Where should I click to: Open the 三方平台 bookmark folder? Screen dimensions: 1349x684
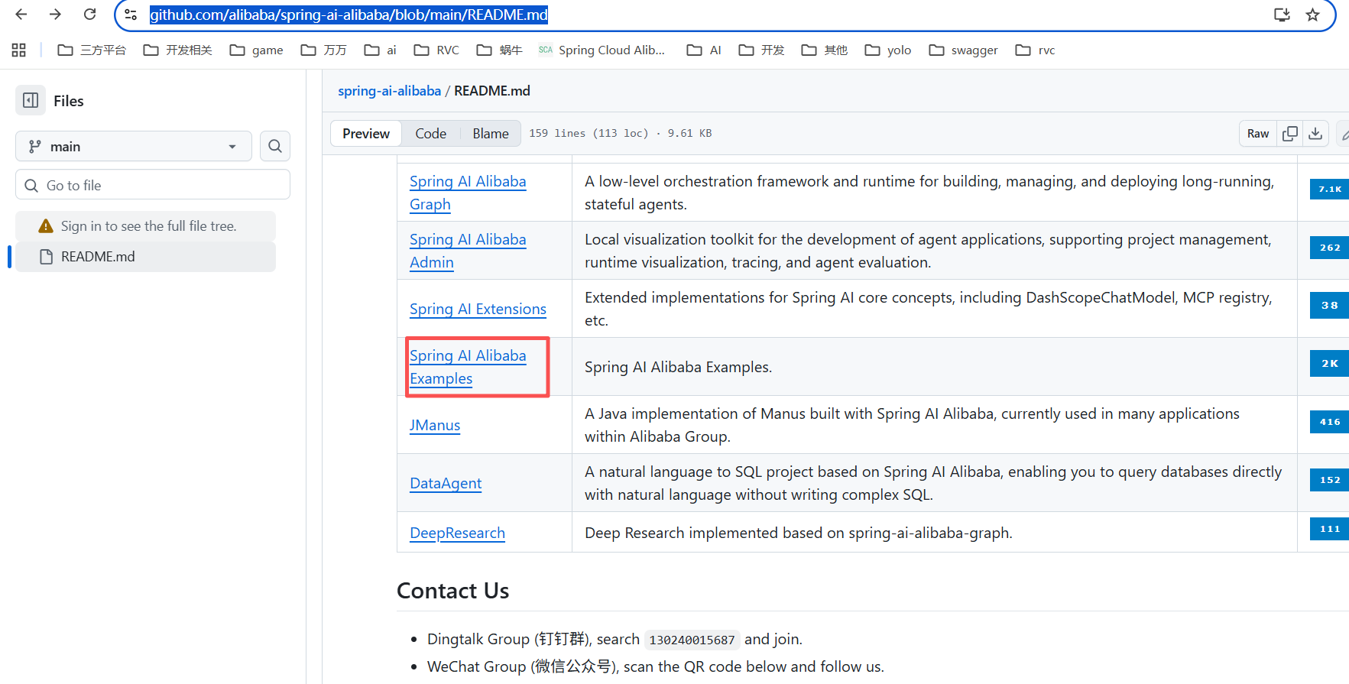tap(92, 50)
